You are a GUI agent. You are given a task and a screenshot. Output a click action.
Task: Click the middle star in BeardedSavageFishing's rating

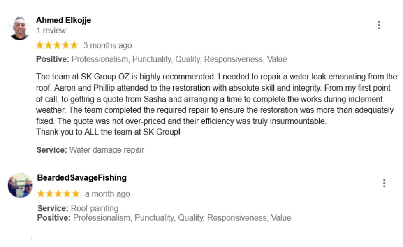click(58, 194)
